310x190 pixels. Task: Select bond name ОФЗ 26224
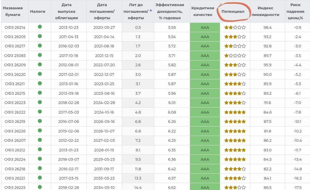[x=15, y=159]
